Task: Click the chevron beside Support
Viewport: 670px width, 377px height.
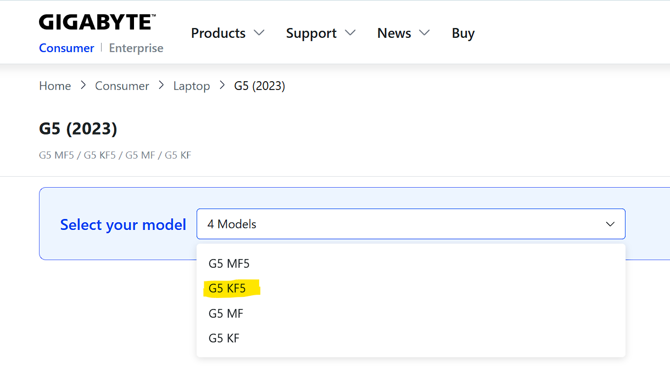Action: (350, 33)
